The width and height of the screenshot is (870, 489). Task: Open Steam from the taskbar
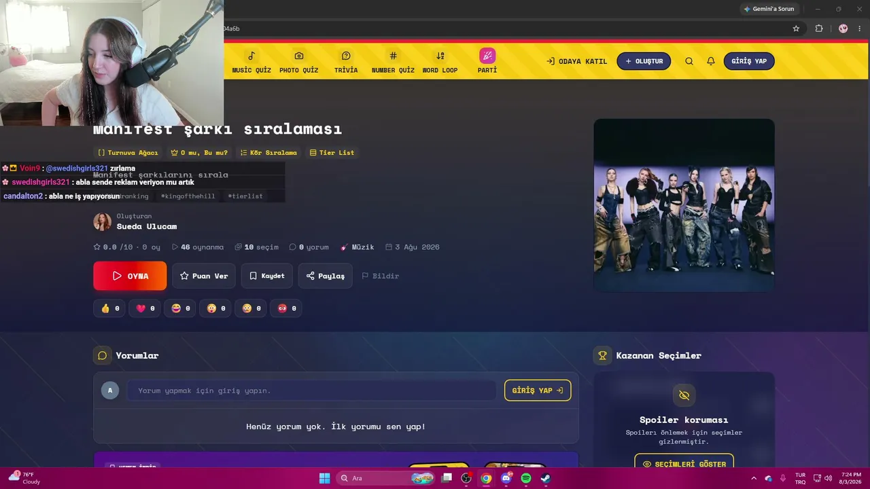pos(545,478)
